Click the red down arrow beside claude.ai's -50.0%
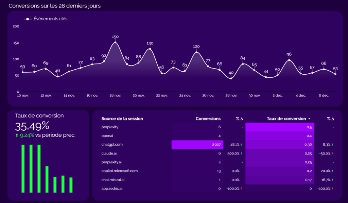Viewport: 348px width, 203px height. (332, 153)
